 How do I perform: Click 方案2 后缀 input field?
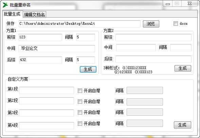pos(153,59)
